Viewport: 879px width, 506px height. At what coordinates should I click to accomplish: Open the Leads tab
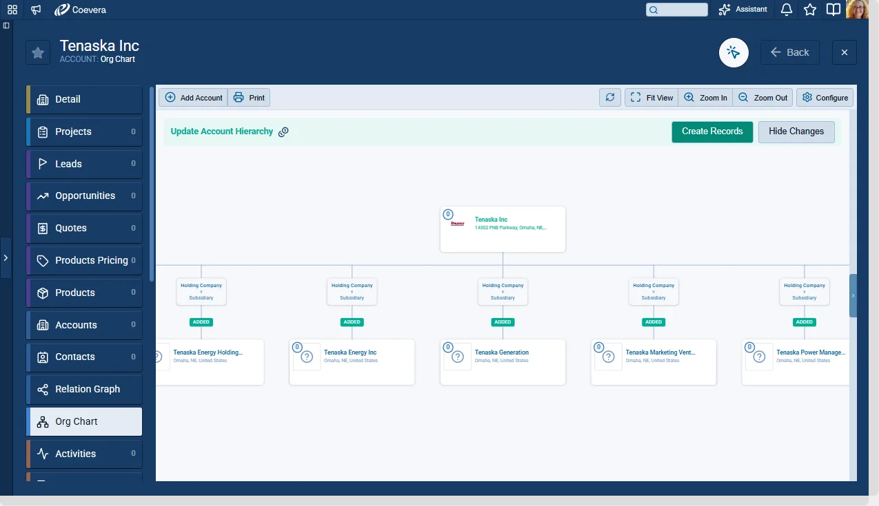point(84,164)
